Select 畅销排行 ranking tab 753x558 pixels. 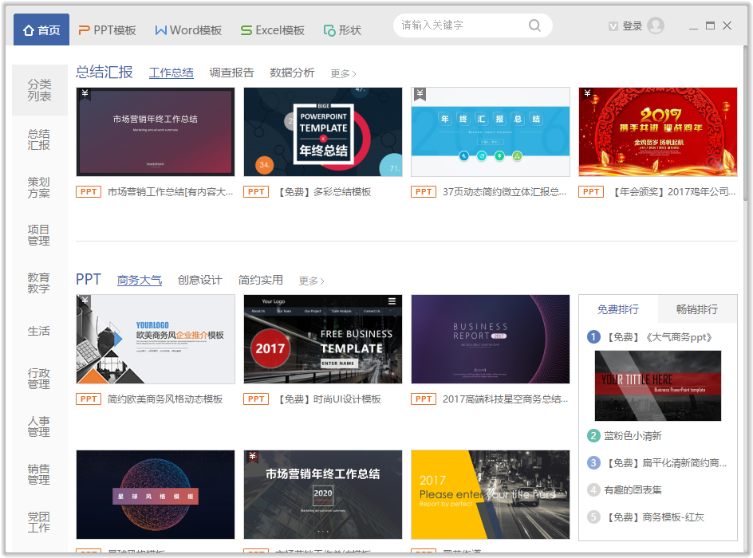697,309
